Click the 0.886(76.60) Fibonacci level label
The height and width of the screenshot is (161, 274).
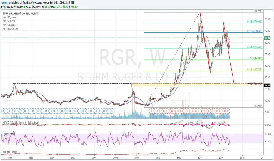[255, 22]
